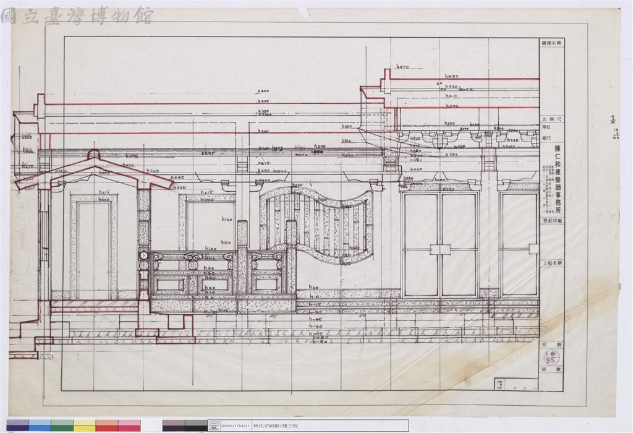This screenshot has width=633, height=433.
Task: Click the CCRH11724011 catalog number
Action: point(236,426)
